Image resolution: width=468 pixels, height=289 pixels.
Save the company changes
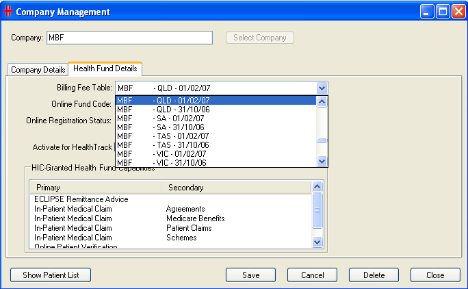250,275
